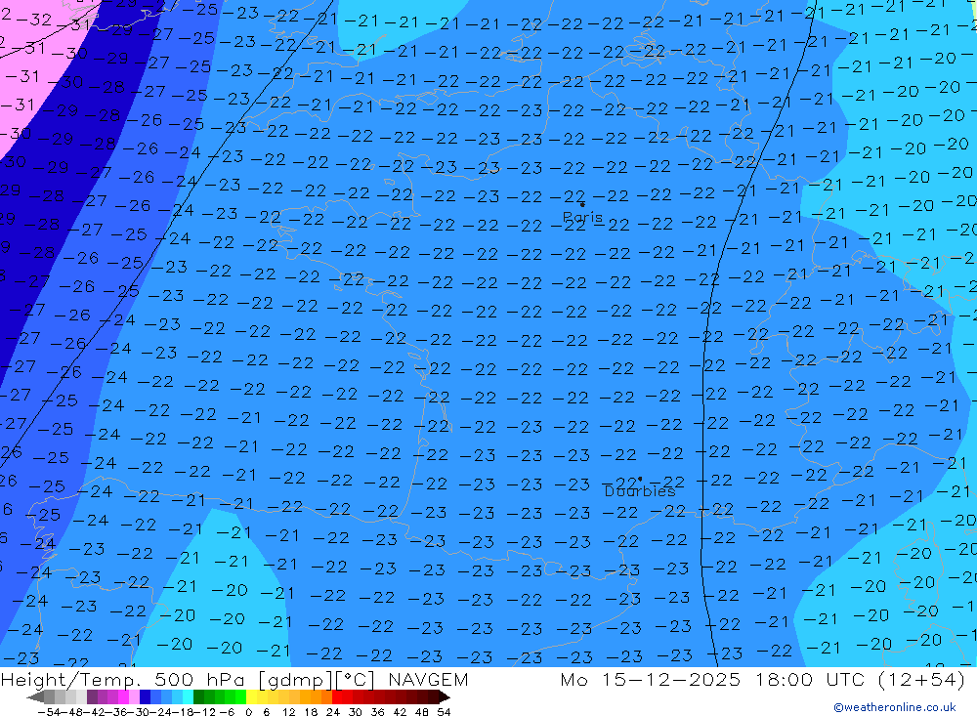Click the dark maroon right arrow tip of legend

tap(444, 697)
